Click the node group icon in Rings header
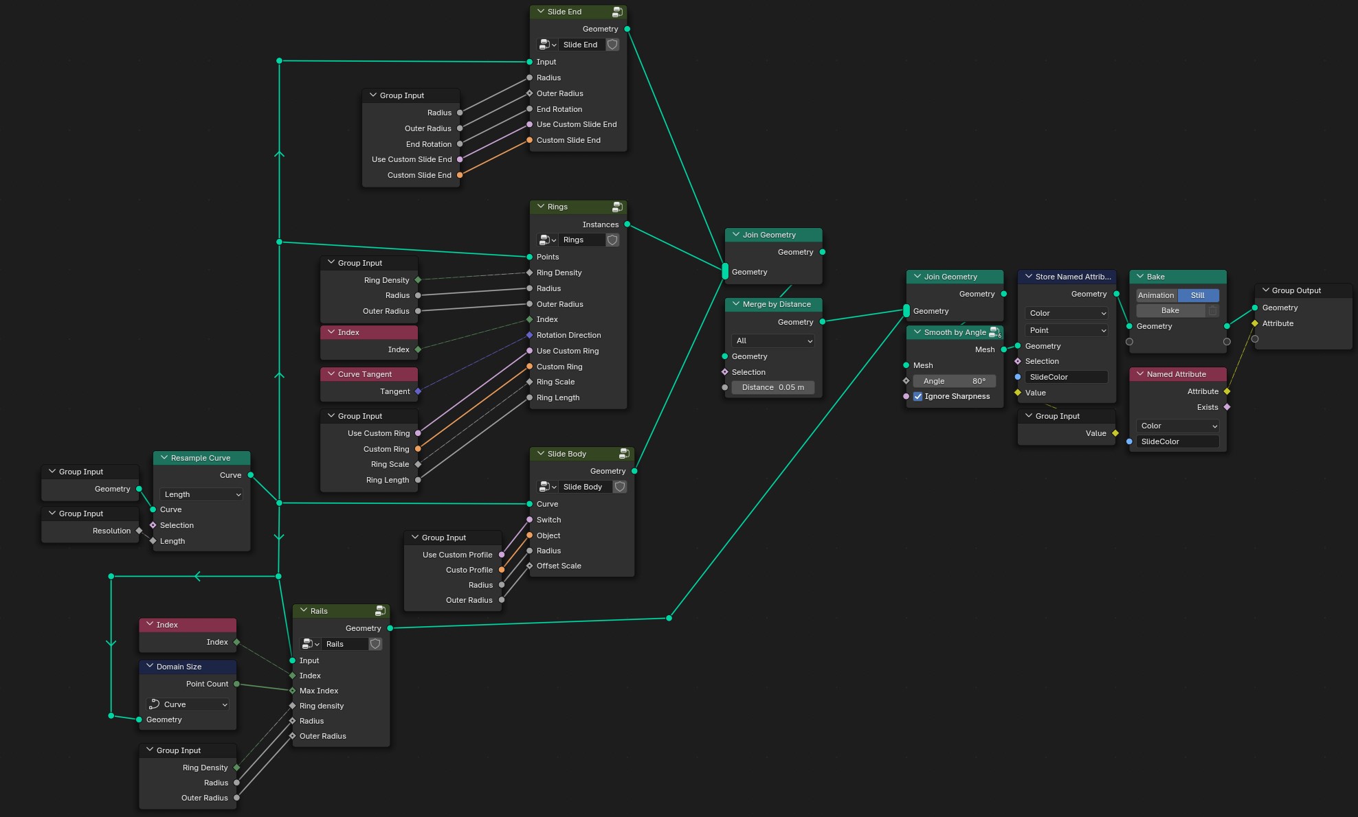The image size is (1358, 817). 617,207
